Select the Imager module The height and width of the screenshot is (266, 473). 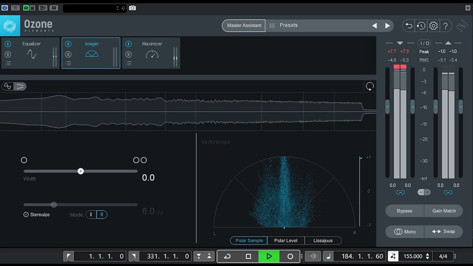[x=92, y=53]
